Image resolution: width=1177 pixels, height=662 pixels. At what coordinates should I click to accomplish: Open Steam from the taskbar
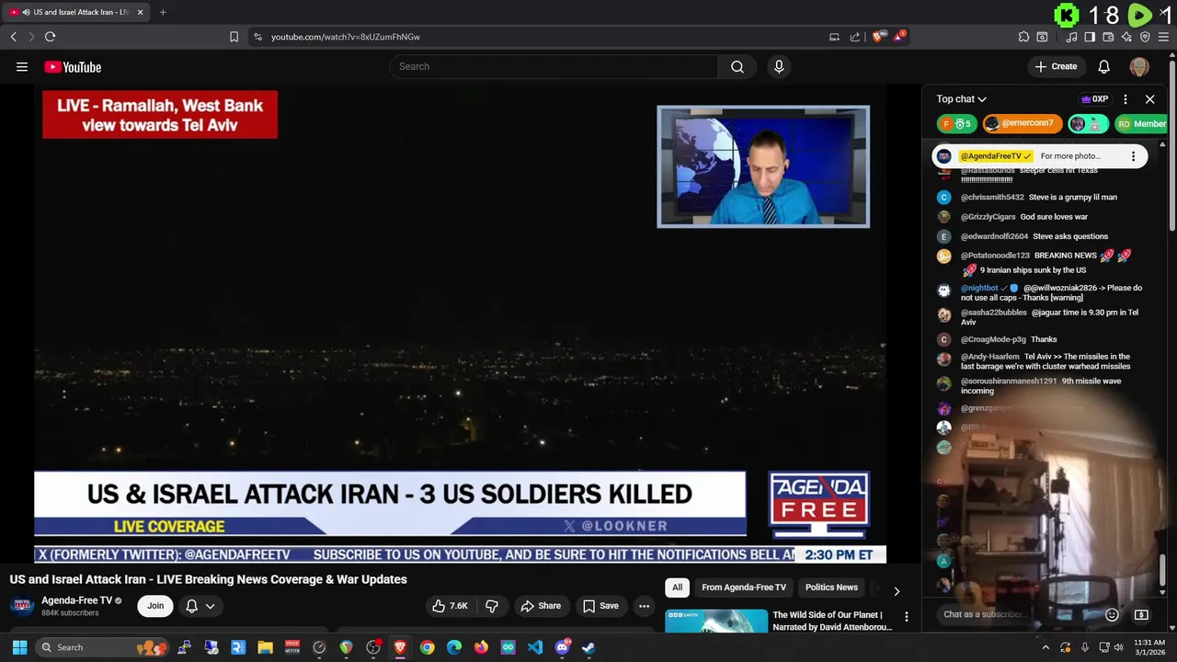coord(588,647)
